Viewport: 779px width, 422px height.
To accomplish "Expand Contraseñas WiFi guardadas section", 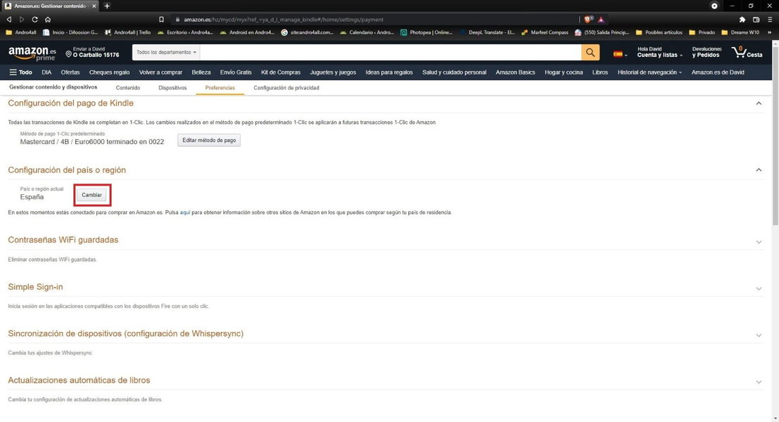I will (759, 242).
